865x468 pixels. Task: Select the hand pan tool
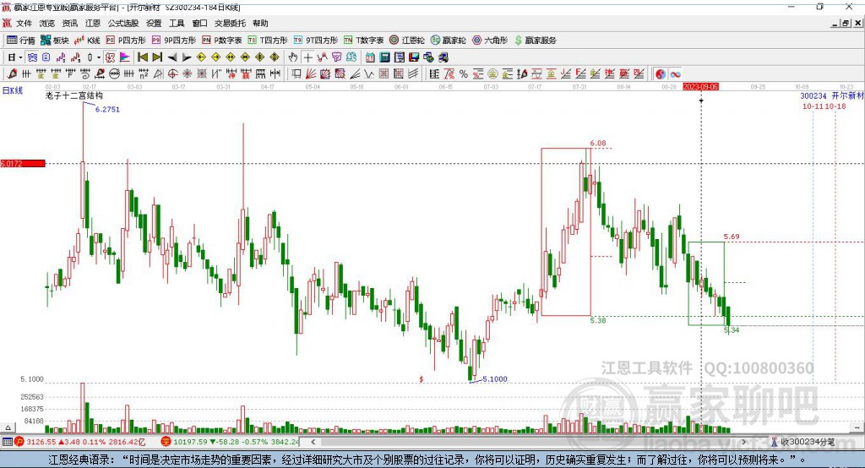click(x=293, y=57)
